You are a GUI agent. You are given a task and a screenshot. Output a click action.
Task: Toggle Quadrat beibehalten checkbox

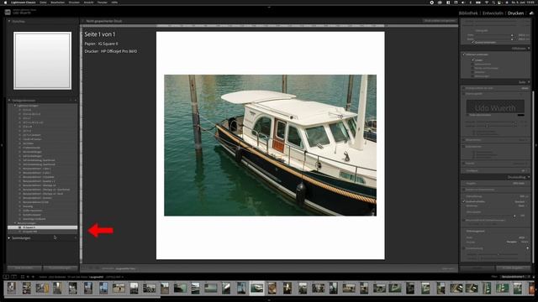[472, 42]
